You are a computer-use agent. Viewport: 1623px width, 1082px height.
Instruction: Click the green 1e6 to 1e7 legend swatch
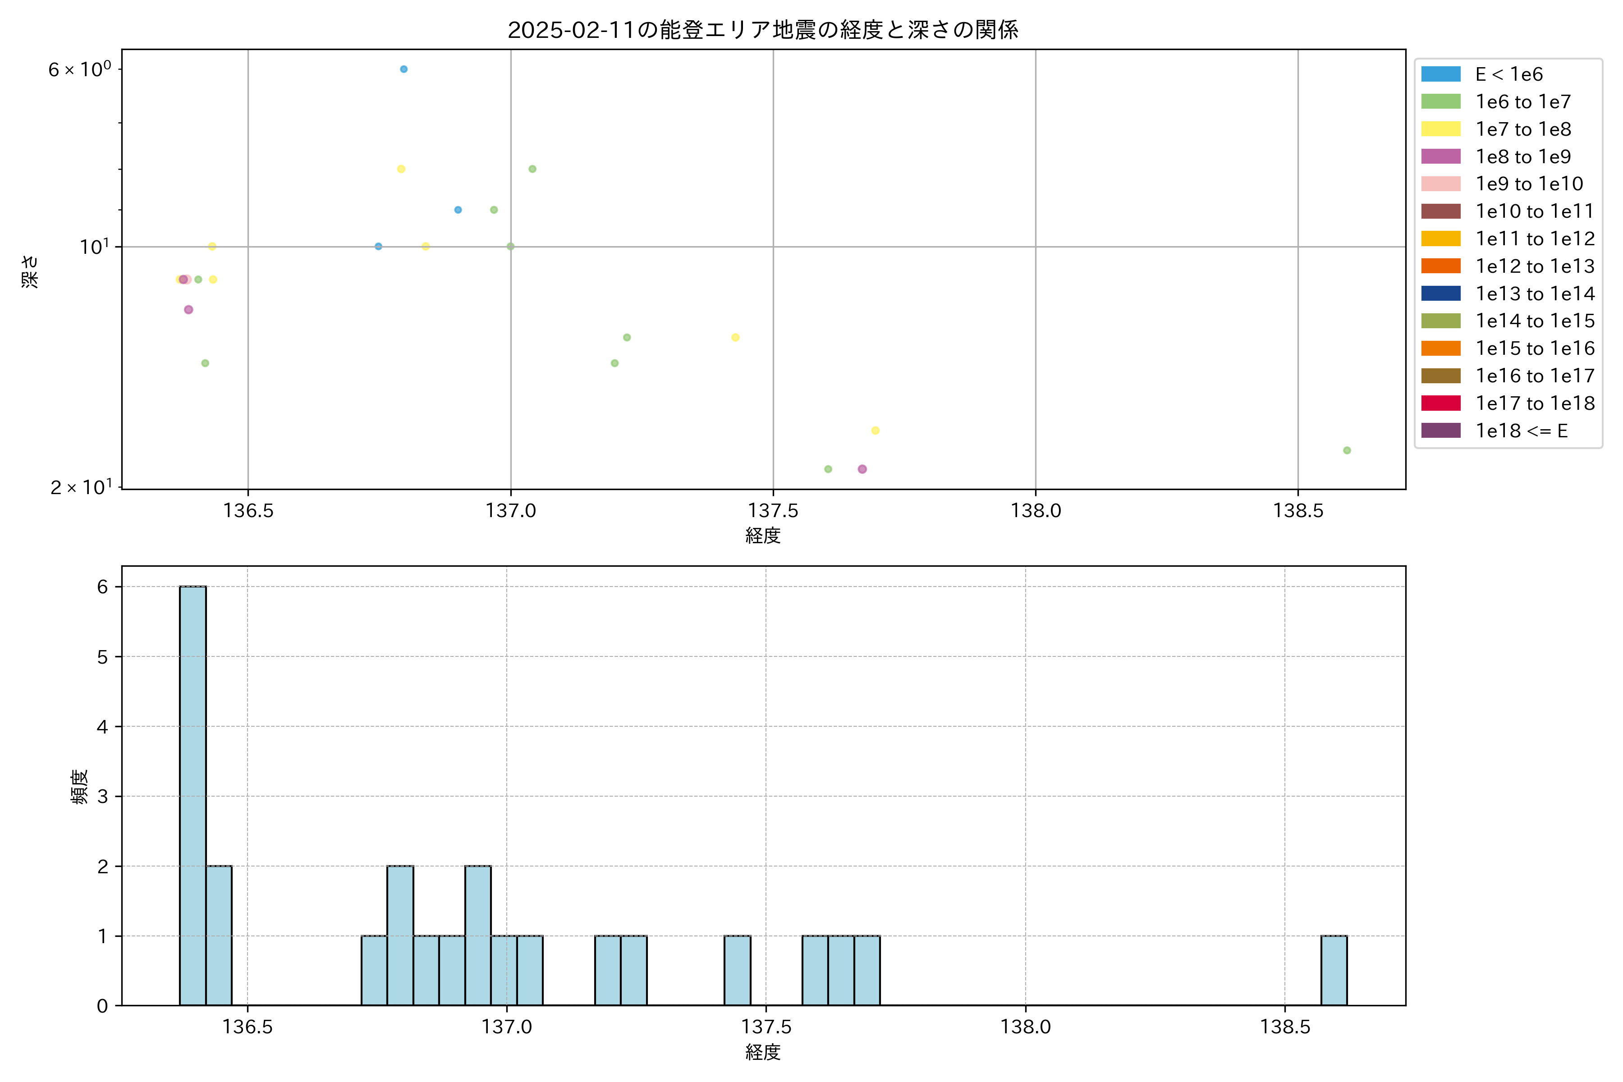1440,101
